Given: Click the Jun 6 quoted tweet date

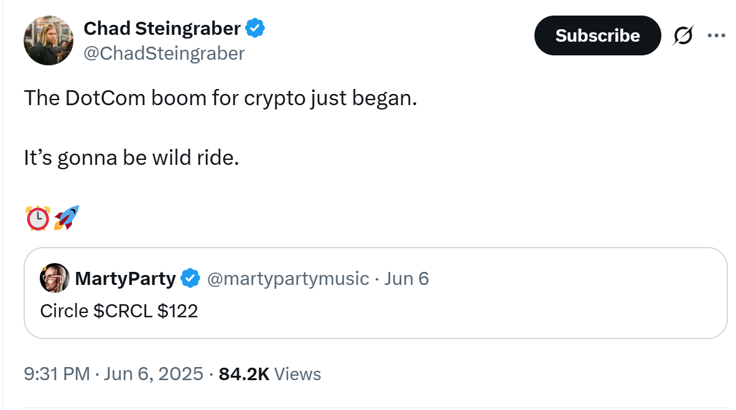Looking at the screenshot, I should tap(406, 279).
